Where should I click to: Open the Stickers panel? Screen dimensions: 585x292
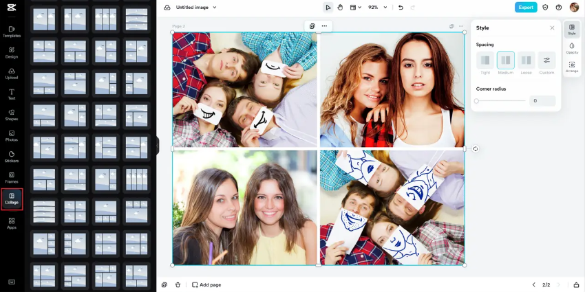coord(12,157)
